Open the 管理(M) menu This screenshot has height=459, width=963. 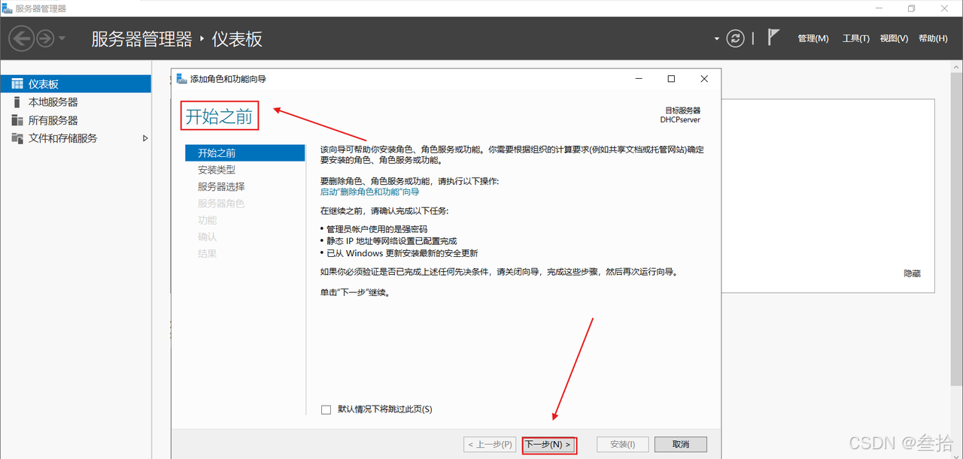point(813,38)
